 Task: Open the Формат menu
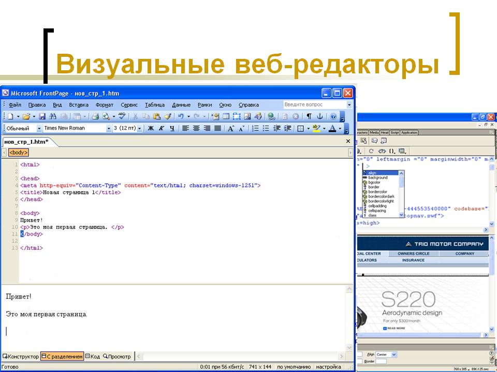coord(105,105)
